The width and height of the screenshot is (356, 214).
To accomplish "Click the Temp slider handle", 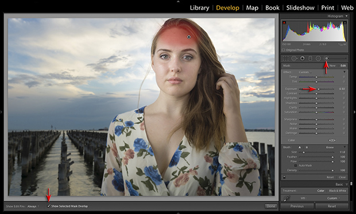I will click(316, 77).
